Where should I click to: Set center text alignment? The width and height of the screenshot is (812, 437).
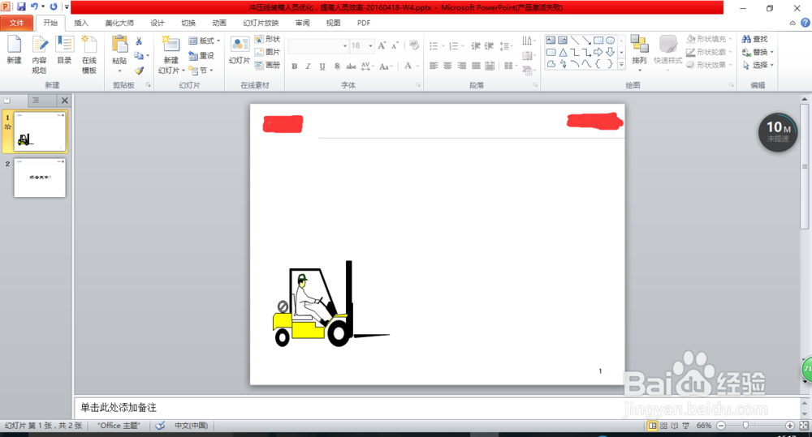coord(448,66)
